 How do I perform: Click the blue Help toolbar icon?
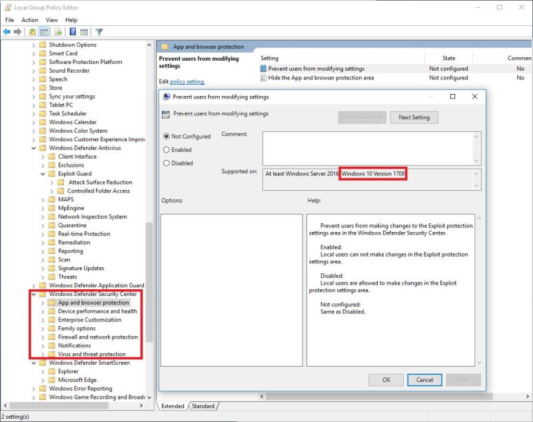click(x=73, y=32)
